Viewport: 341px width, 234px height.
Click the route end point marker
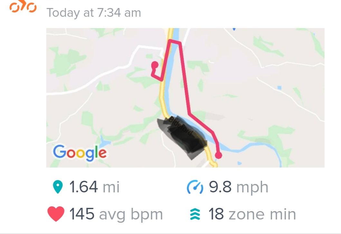pyautogui.click(x=218, y=155)
